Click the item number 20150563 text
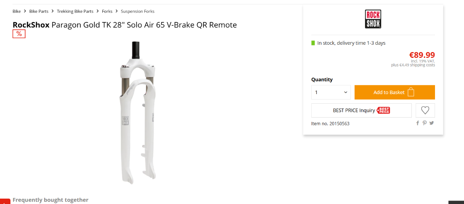Image resolution: width=464 pixels, height=204 pixels. 330,124
